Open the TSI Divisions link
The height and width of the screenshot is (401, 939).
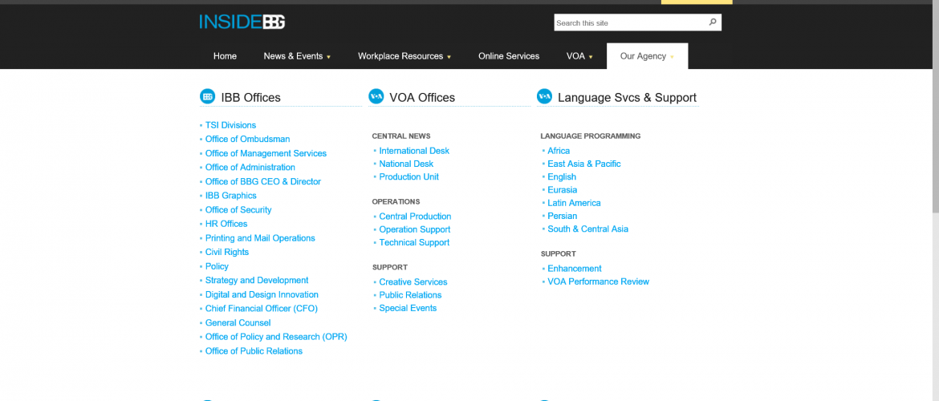tap(230, 125)
